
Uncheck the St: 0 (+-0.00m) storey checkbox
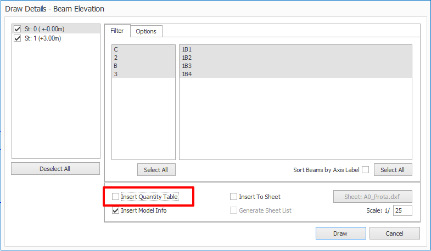tap(17, 29)
